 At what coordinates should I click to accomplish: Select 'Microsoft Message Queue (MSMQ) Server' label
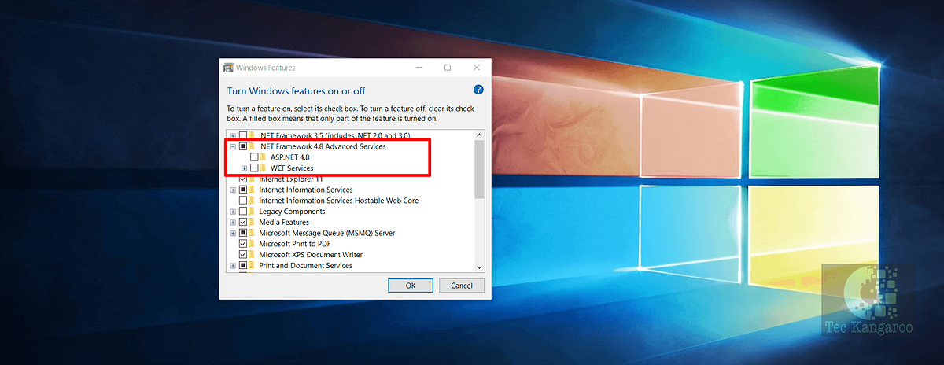[x=327, y=233]
